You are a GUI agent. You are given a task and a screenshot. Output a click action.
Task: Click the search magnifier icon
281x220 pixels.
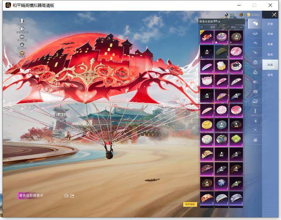pos(202,27)
